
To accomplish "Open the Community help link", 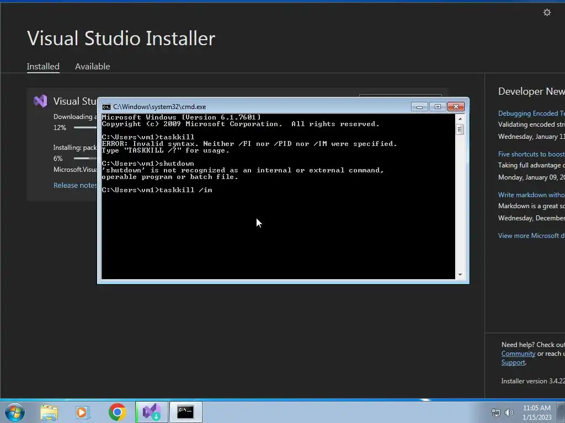I will tap(518, 354).
